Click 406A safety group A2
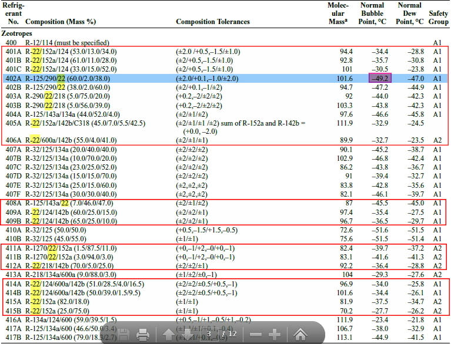The height and width of the screenshot is (344, 451). (437, 140)
